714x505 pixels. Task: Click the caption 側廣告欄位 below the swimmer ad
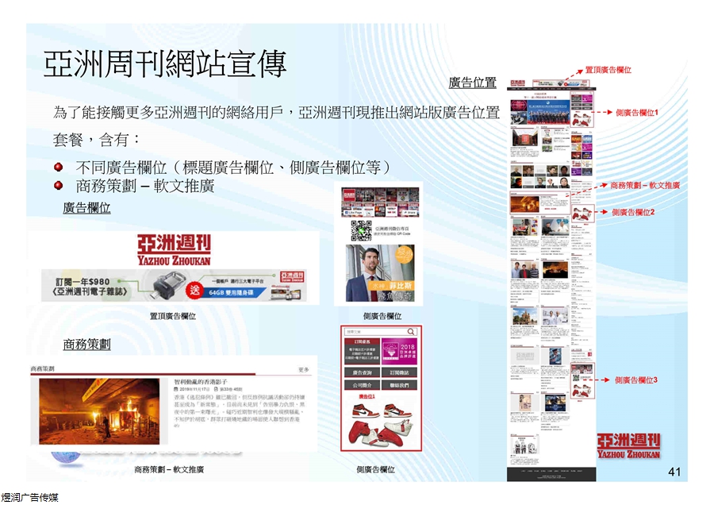pos(382,316)
